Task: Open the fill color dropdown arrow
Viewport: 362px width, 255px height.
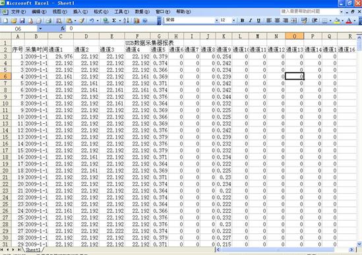Action: [342, 20]
